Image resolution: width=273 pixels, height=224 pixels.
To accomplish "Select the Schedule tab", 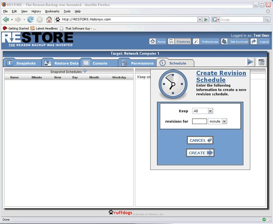I will pos(175,63).
